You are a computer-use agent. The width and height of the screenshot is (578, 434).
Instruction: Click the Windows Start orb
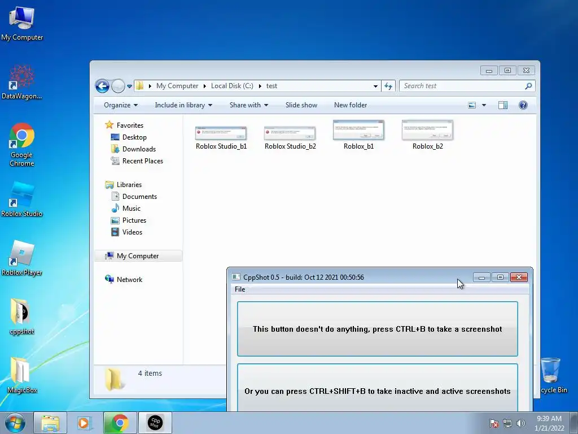pos(15,423)
